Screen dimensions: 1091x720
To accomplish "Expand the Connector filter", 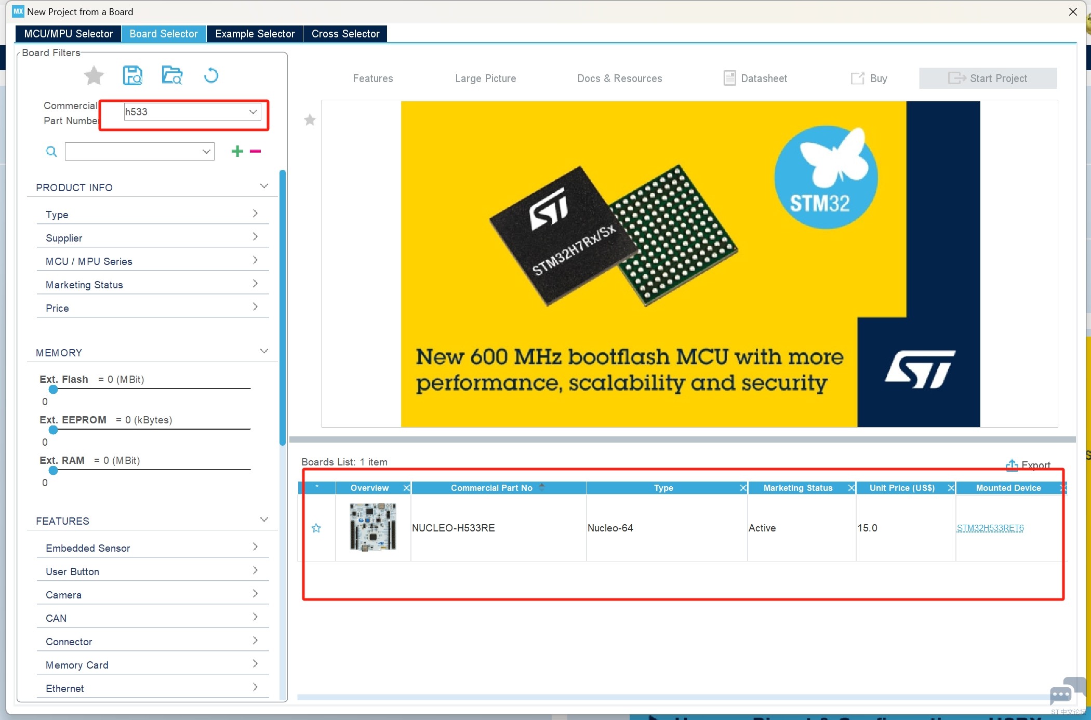I will [153, 642].
